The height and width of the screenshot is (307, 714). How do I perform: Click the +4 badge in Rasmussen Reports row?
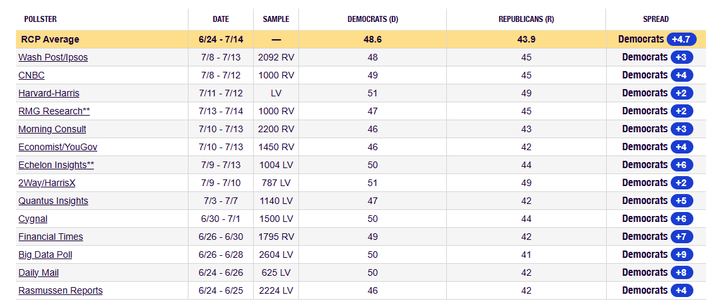681,290
